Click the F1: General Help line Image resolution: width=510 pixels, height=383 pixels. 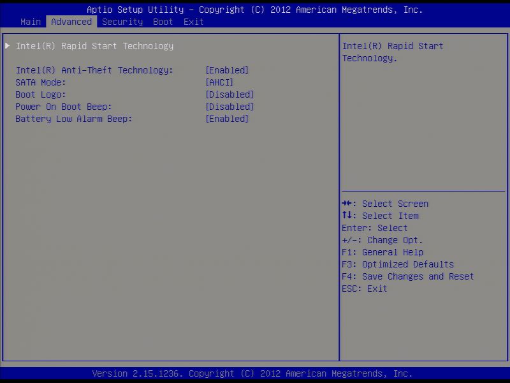pyautogui.click(x=382, y=252)
